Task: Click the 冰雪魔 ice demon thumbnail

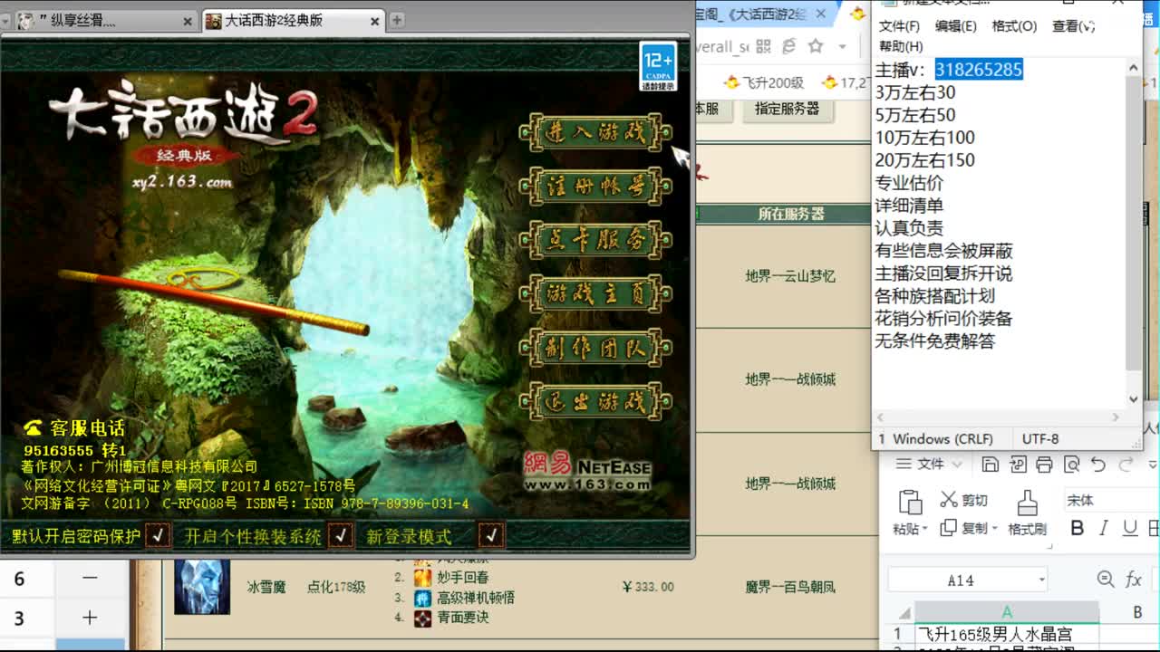Action: [202, 587]
